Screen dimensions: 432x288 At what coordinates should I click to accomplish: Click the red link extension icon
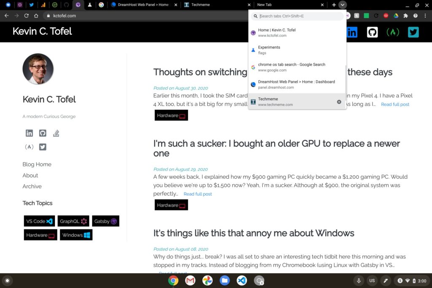pyautogui.click(x=386, y=16)
